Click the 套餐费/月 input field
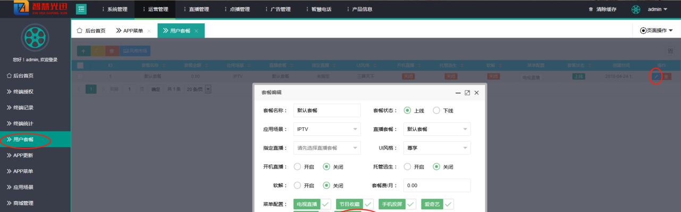 coord(437,185)
